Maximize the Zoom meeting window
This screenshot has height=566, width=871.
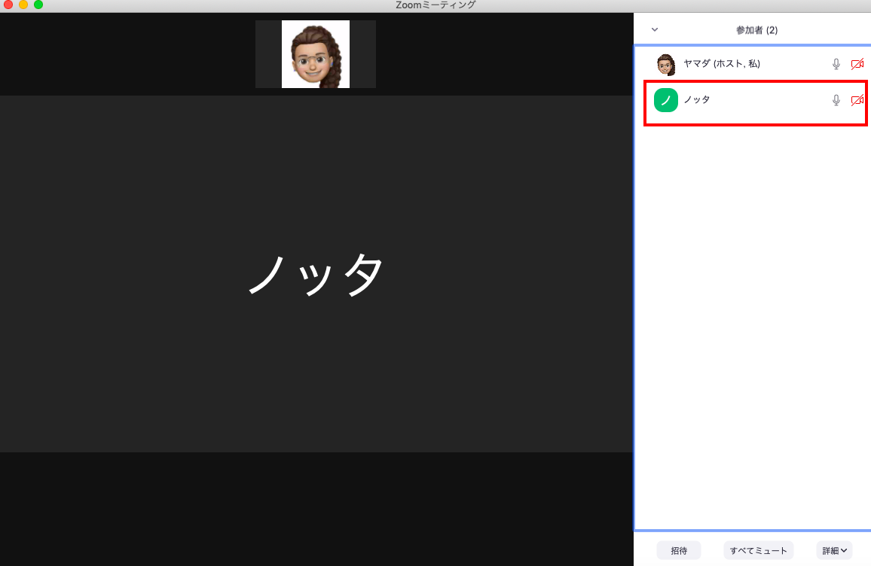pos(38,5)
